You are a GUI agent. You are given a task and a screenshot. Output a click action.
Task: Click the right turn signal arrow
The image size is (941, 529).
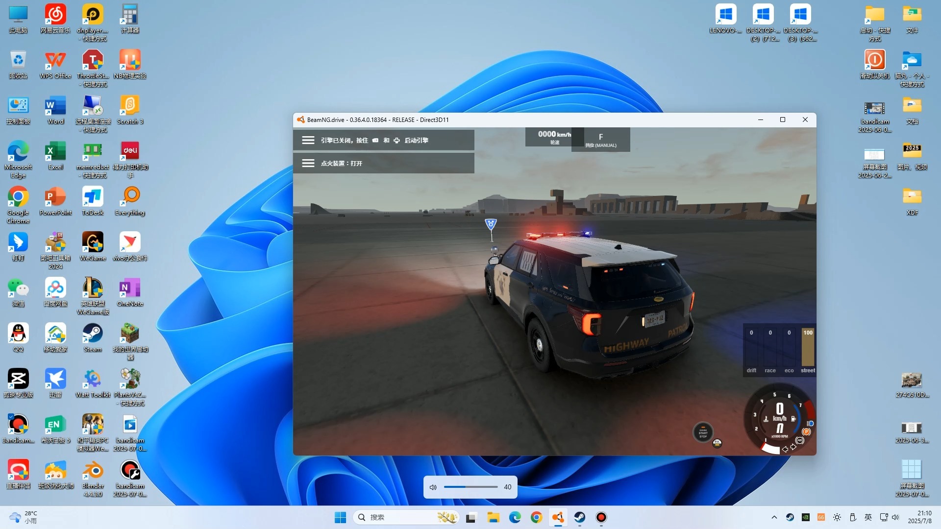pyautogui.click(x=793, y=447)
